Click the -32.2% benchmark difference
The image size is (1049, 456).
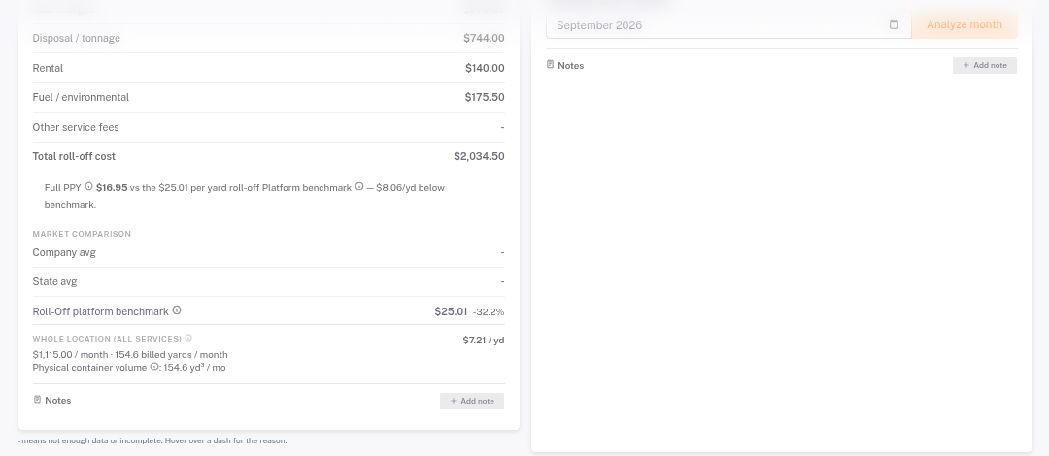pos(489,312)
